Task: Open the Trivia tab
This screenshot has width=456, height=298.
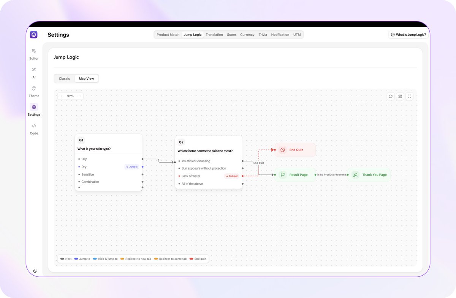Action: 263,35
